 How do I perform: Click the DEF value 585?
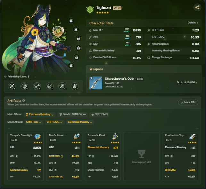(x=138, y=44)
